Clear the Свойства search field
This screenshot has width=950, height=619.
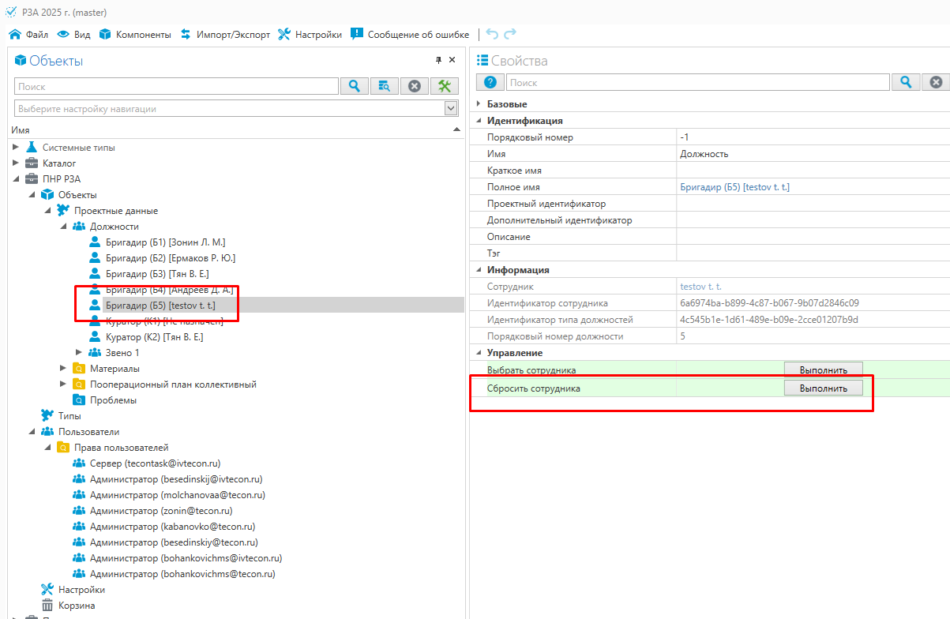tap(936, 82)
